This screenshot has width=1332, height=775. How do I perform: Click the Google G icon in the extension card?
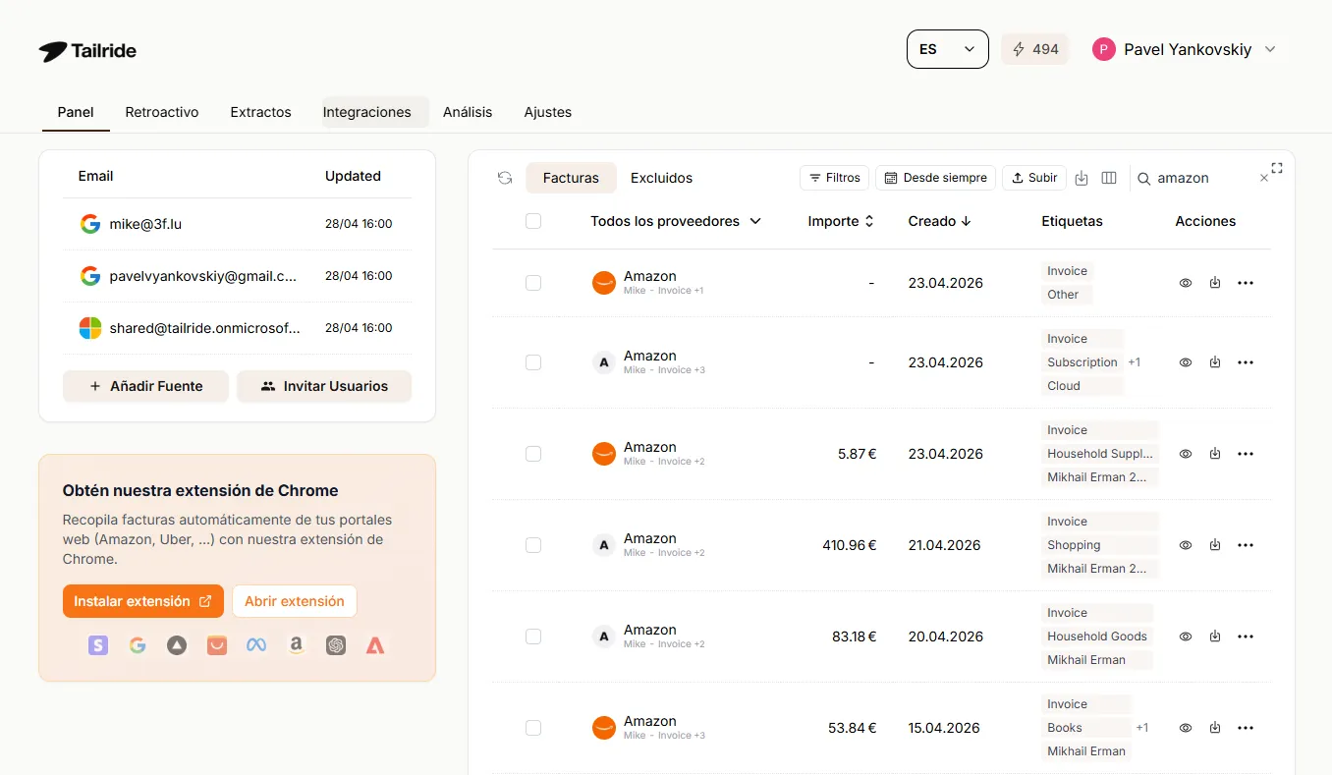coord(138,645)
